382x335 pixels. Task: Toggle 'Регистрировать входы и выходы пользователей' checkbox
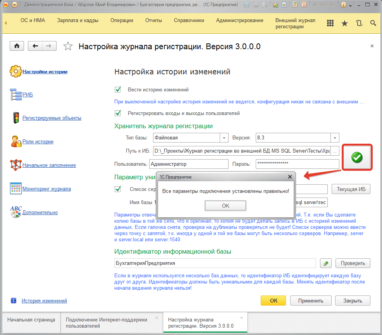118,113
